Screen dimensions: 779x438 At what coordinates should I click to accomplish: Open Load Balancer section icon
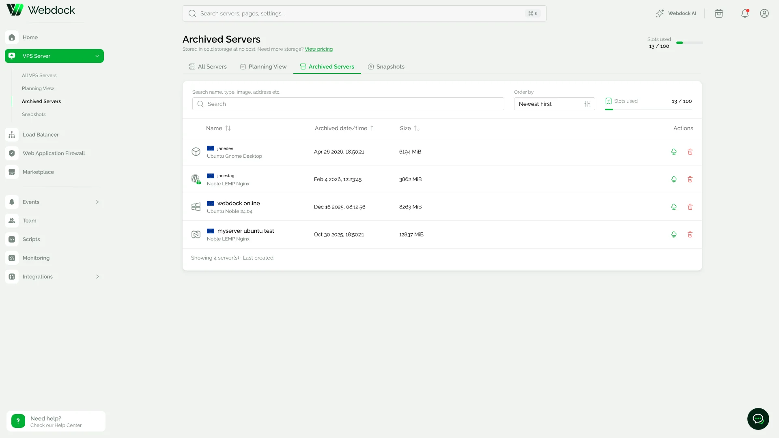[x=12, y=135]
